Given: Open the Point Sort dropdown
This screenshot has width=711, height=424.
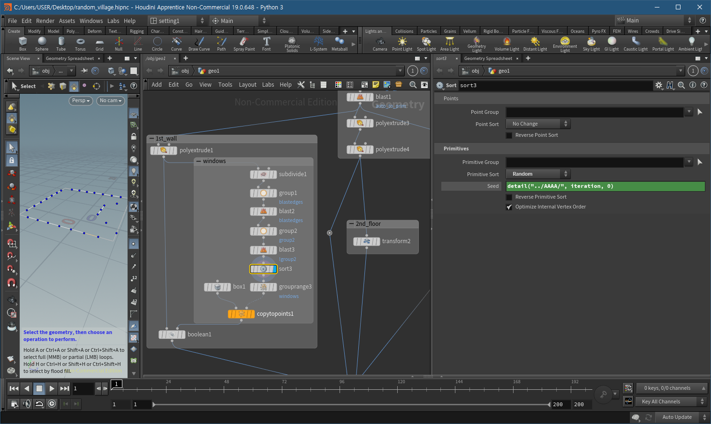Looking at the screenshot, I should click(538, 124).
